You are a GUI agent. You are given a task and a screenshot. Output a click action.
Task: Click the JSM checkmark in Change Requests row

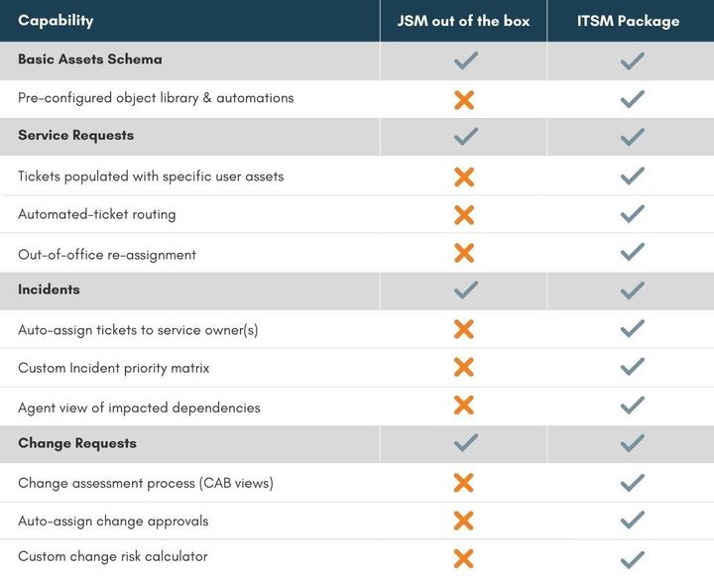coord(463,444)
